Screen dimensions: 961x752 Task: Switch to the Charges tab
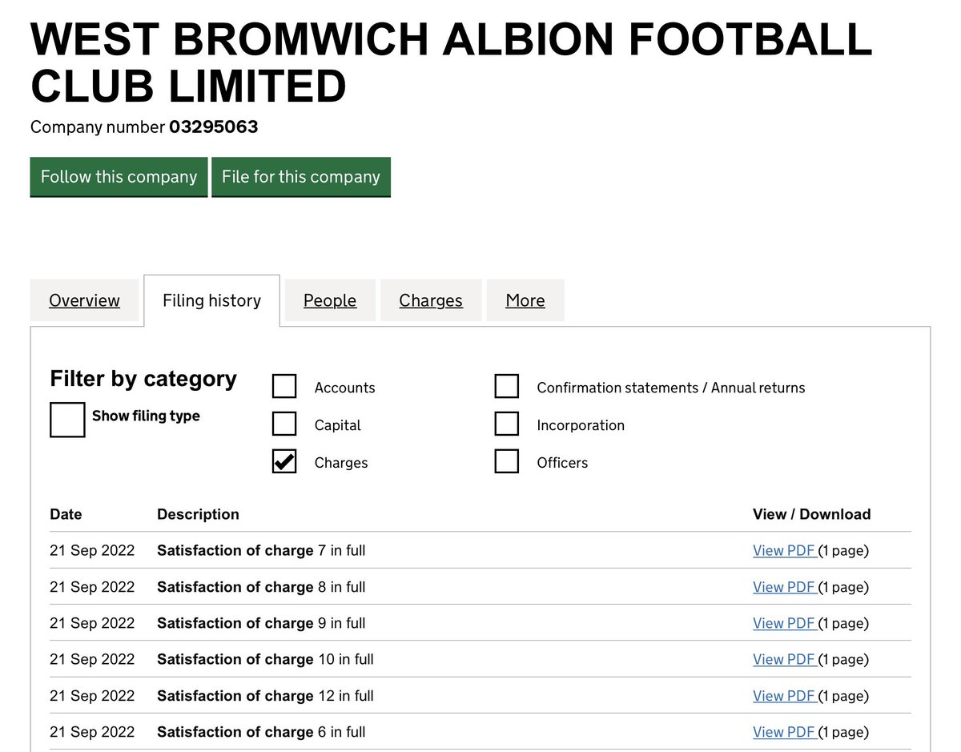[x=431, y=300]
